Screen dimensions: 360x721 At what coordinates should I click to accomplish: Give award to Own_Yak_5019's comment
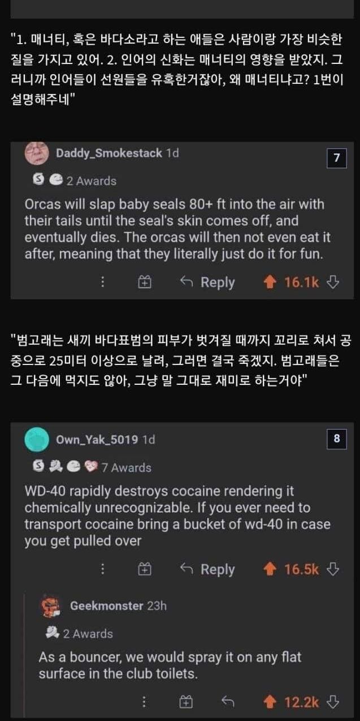(145, 569)
